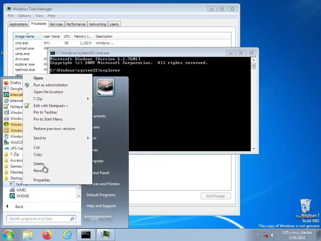The width and height of the screenshot is (321, 241).
Task: Select Pin to Taskbar option
Action: (x=45, y=112)
